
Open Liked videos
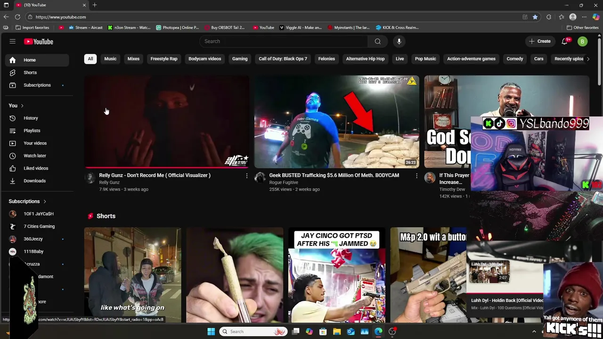pyautogui.click(x=37, y=168)
